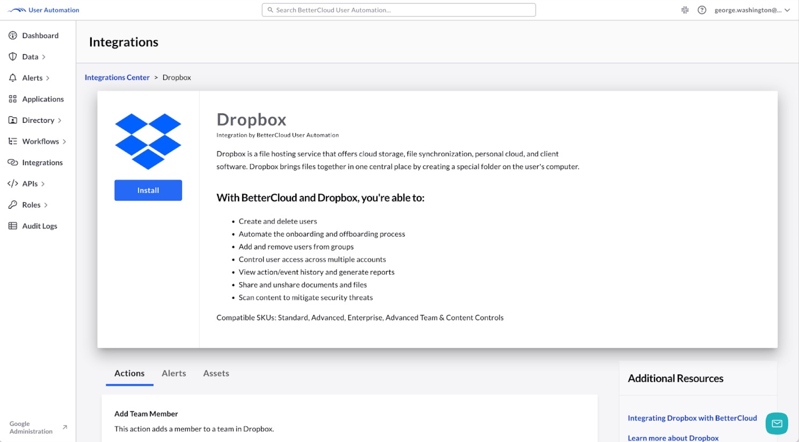The width and height of the screenshot is (799, 442).
Task: Open the chat bubble in the corner
Action: tap(776, 423)
